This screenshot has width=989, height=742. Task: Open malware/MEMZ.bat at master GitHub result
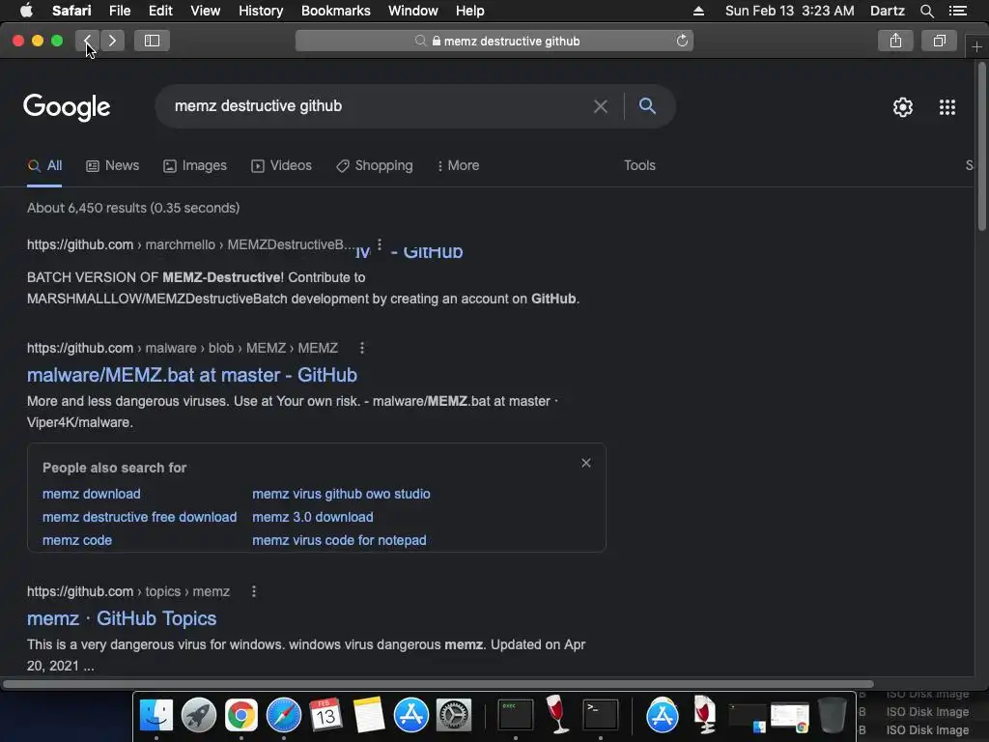(x=192, y=375)
